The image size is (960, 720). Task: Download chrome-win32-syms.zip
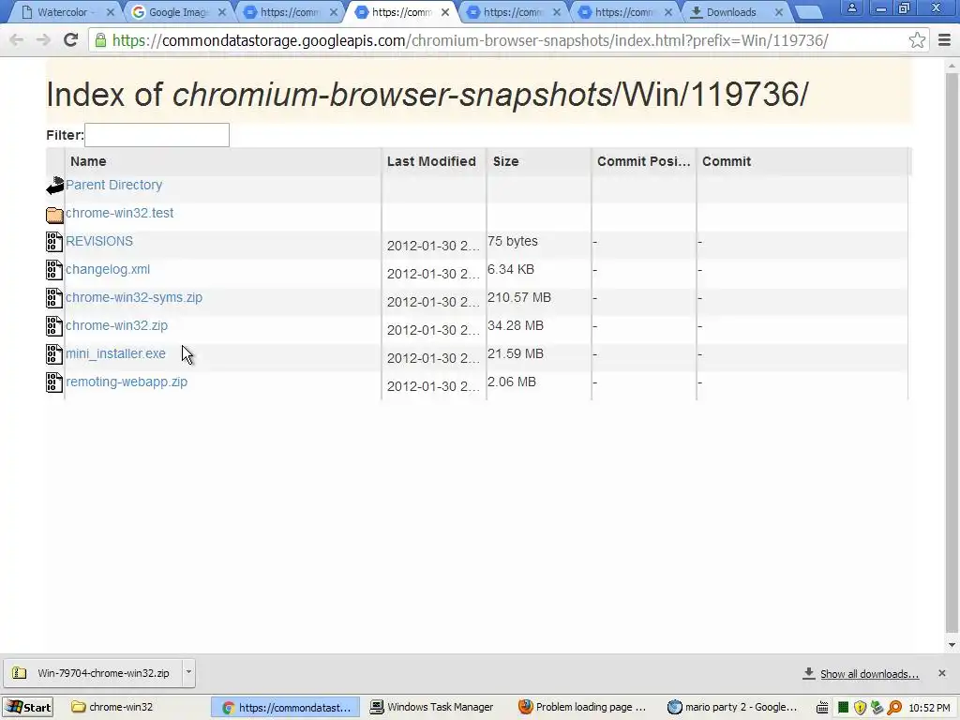point(134,297)
